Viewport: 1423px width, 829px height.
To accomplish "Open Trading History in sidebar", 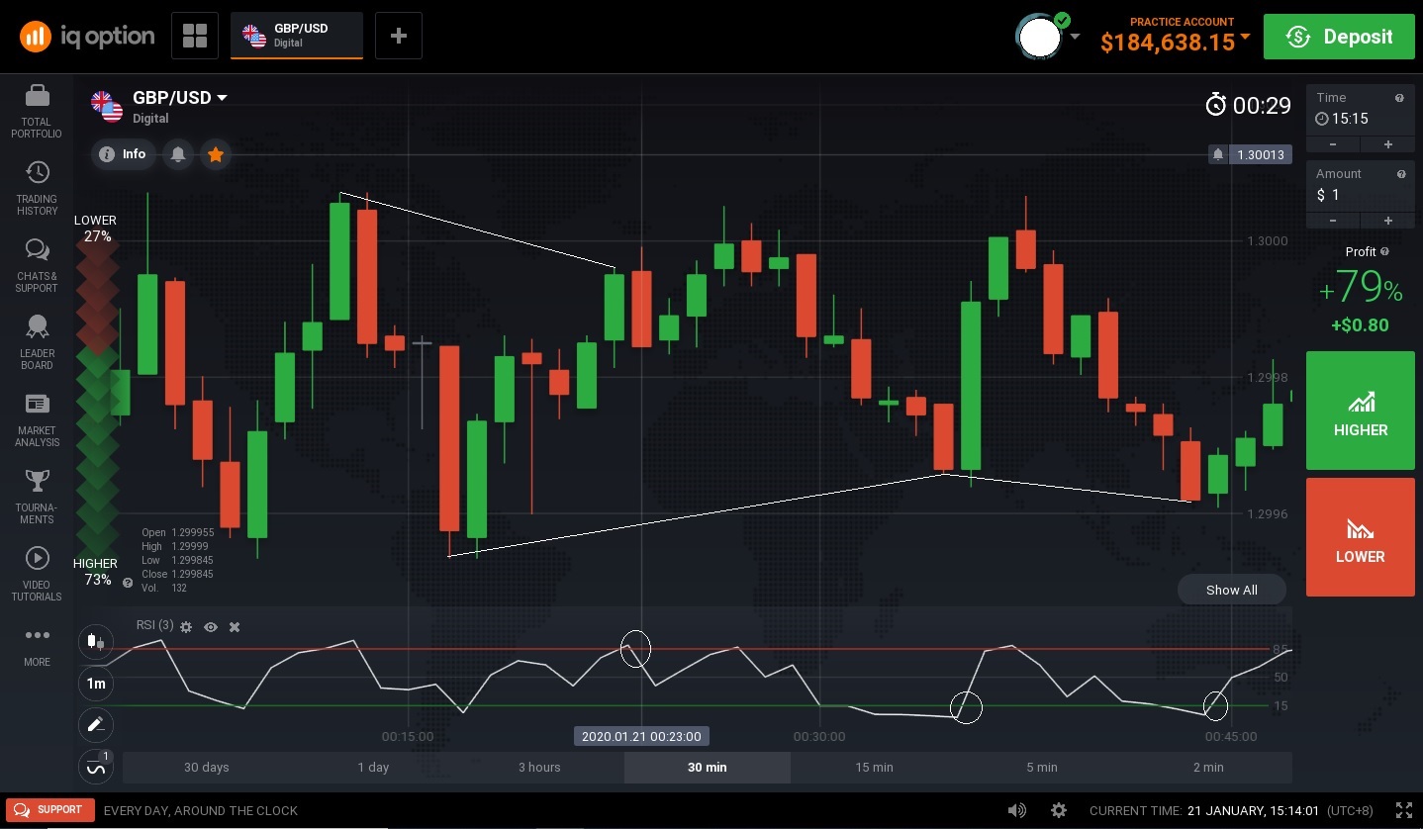I will pyautogui.click(x=37, y=188).
